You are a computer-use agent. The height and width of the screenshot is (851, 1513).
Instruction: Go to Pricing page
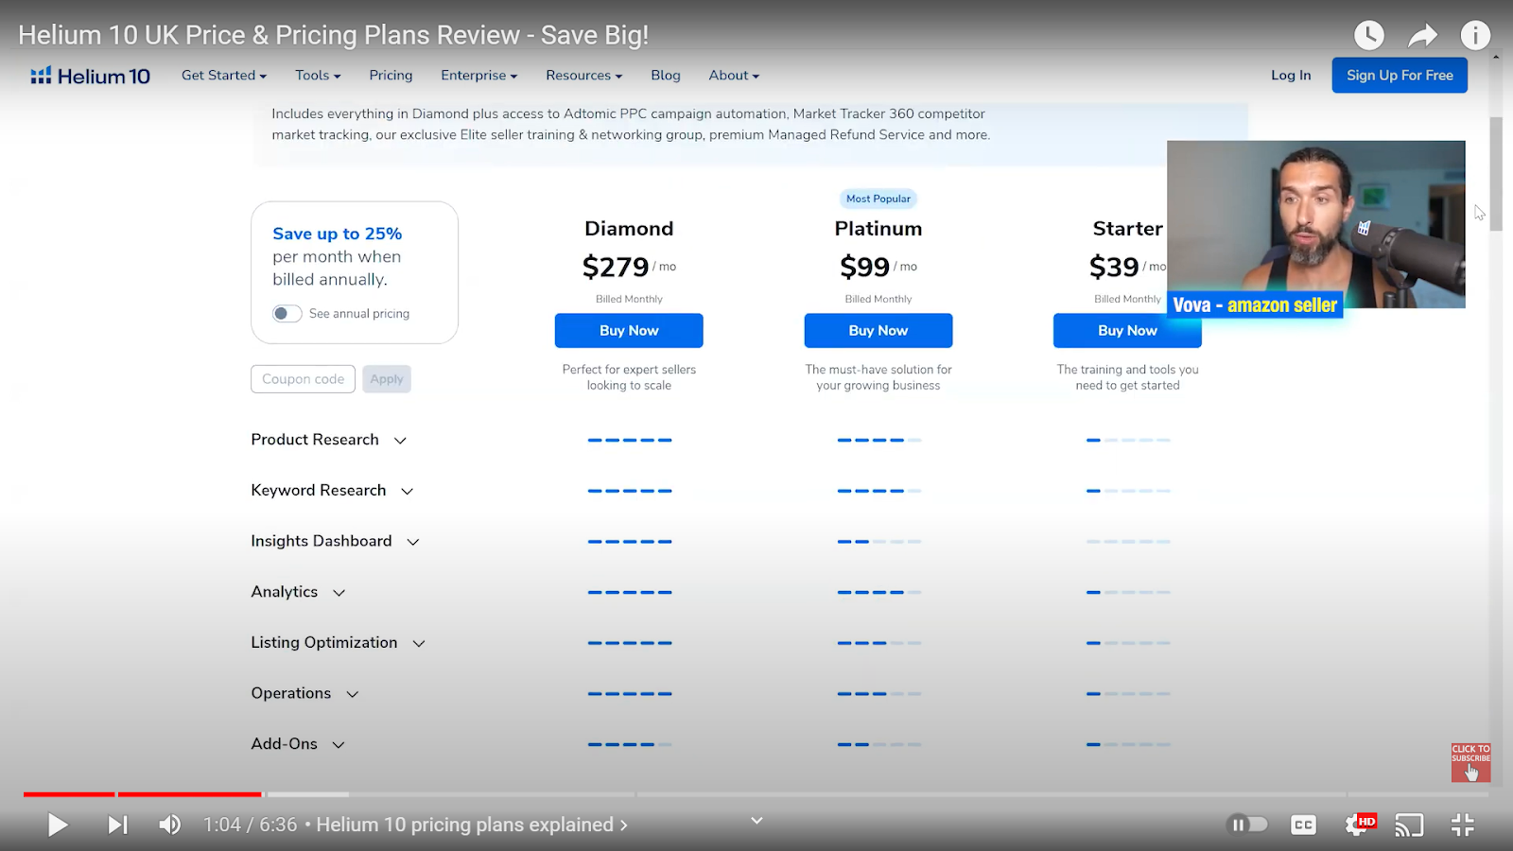point(391,76)
